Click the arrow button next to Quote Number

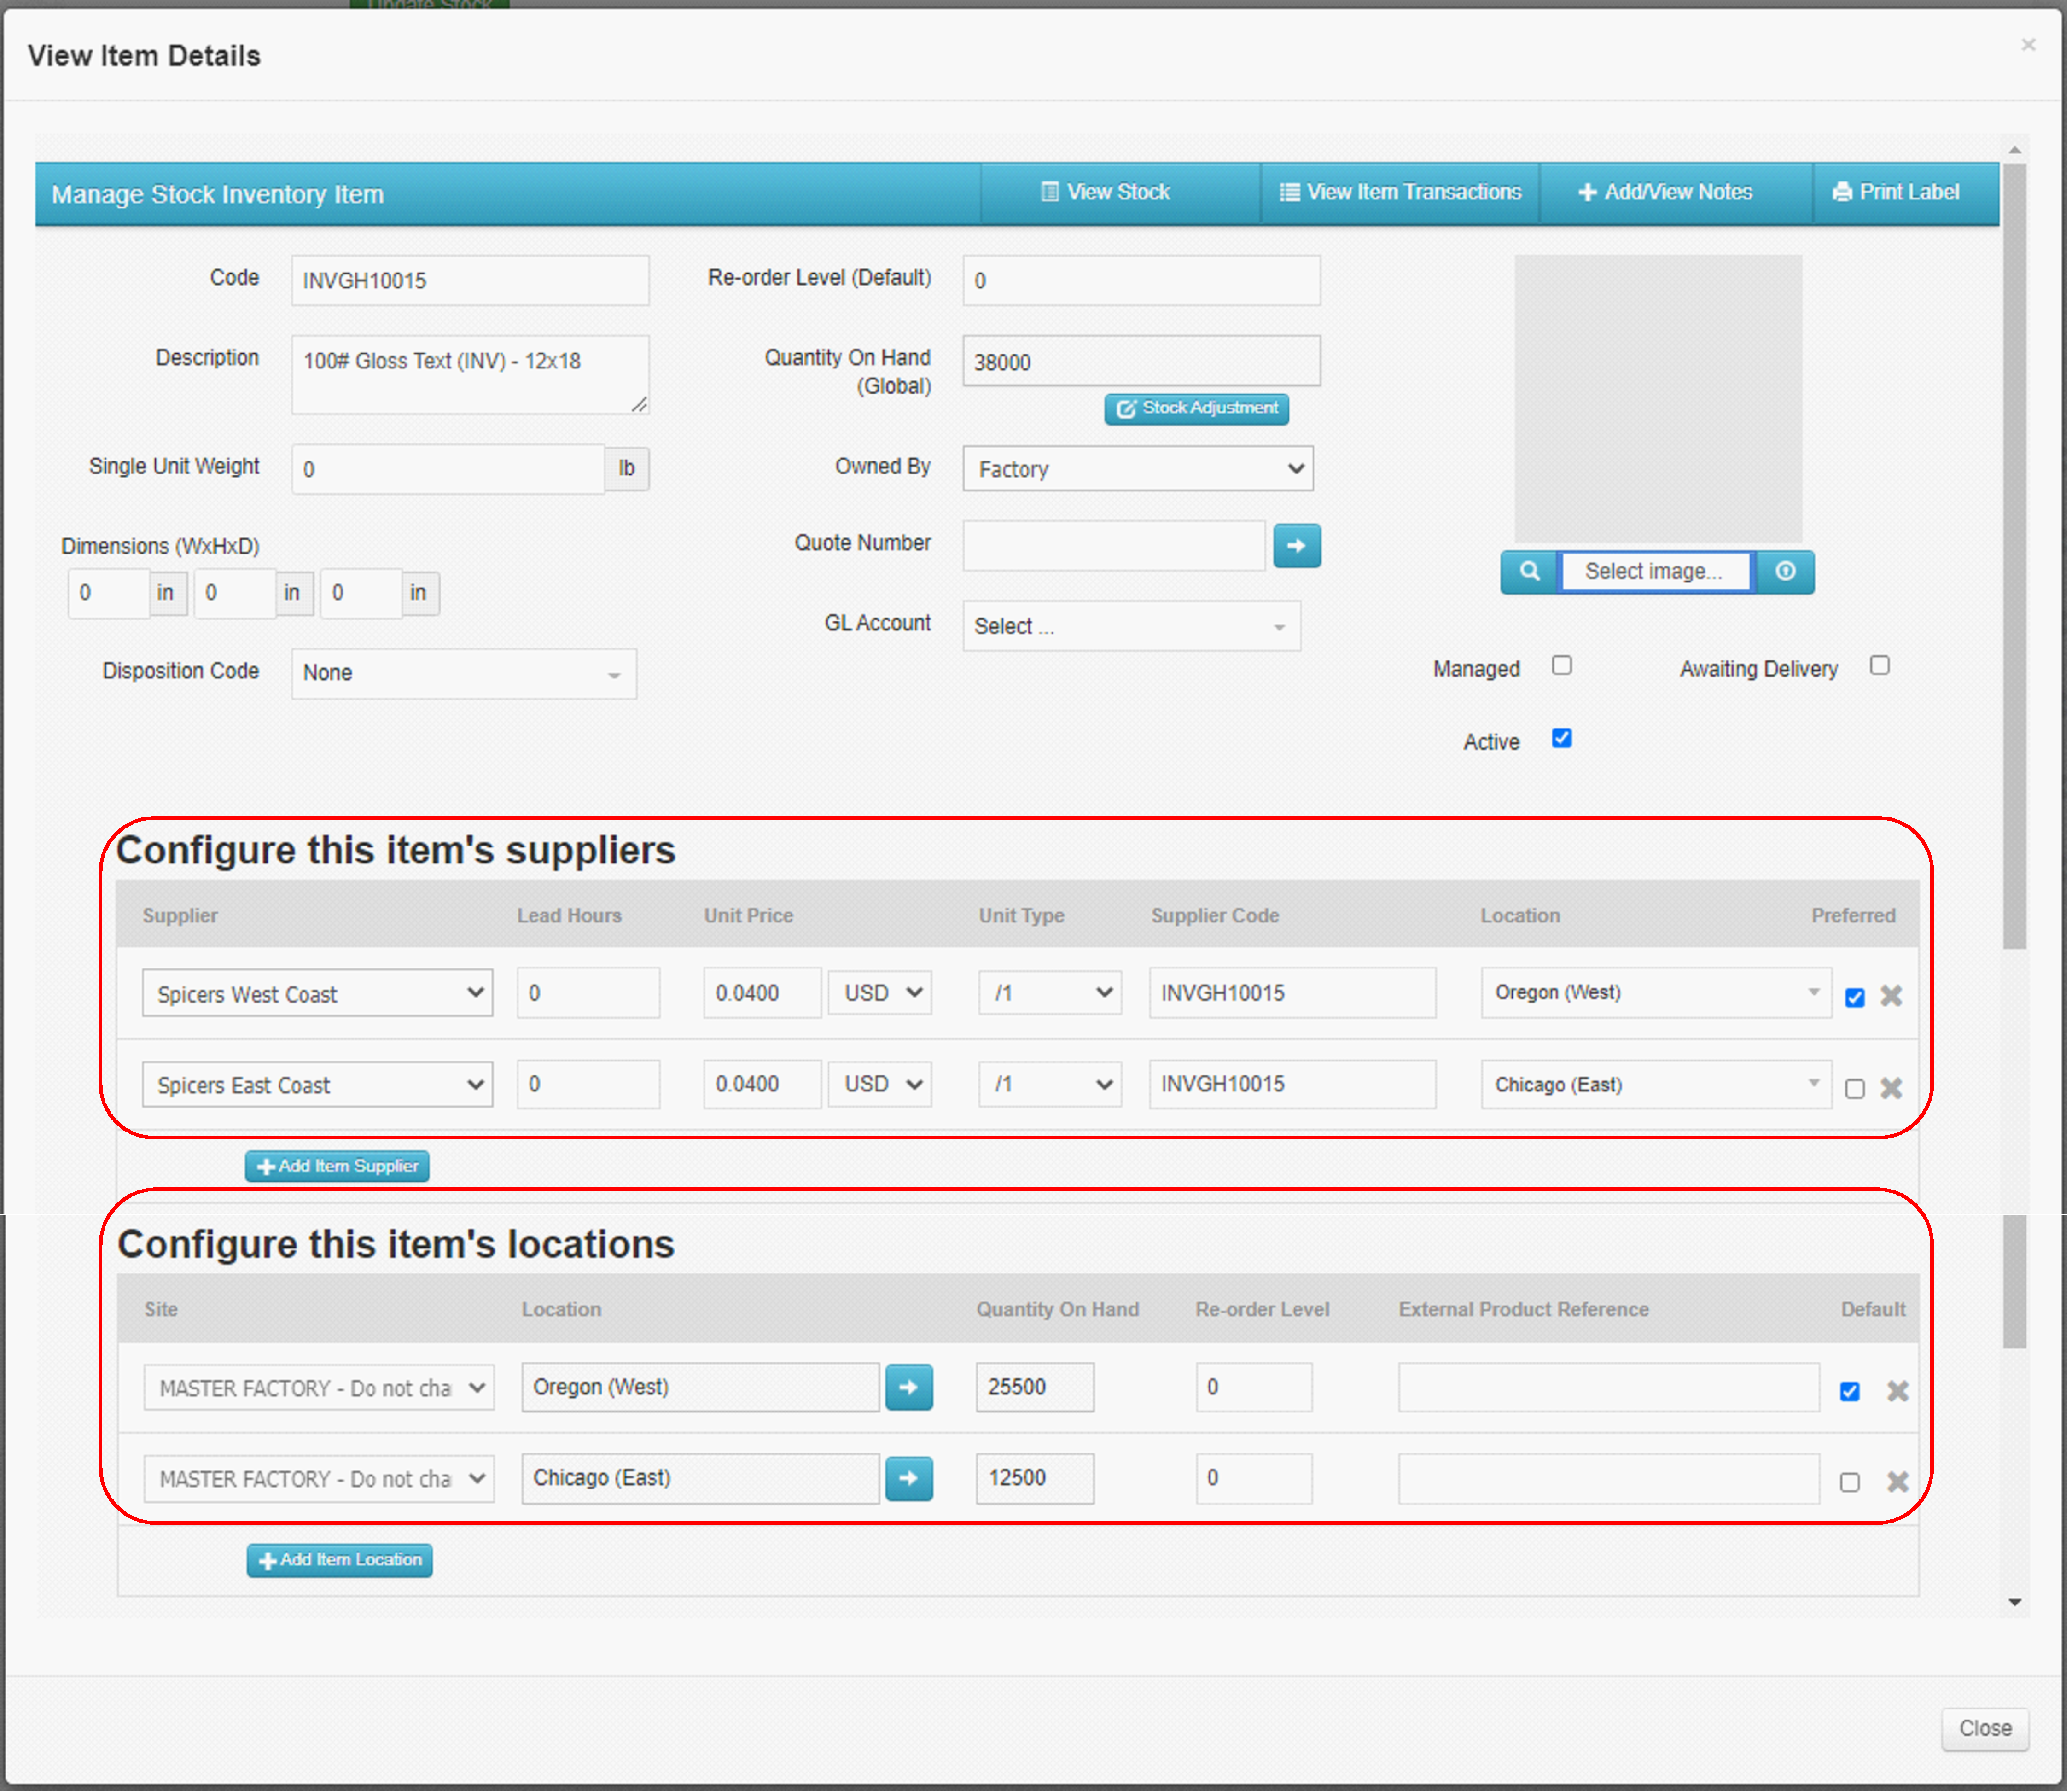coord(1298,546)
